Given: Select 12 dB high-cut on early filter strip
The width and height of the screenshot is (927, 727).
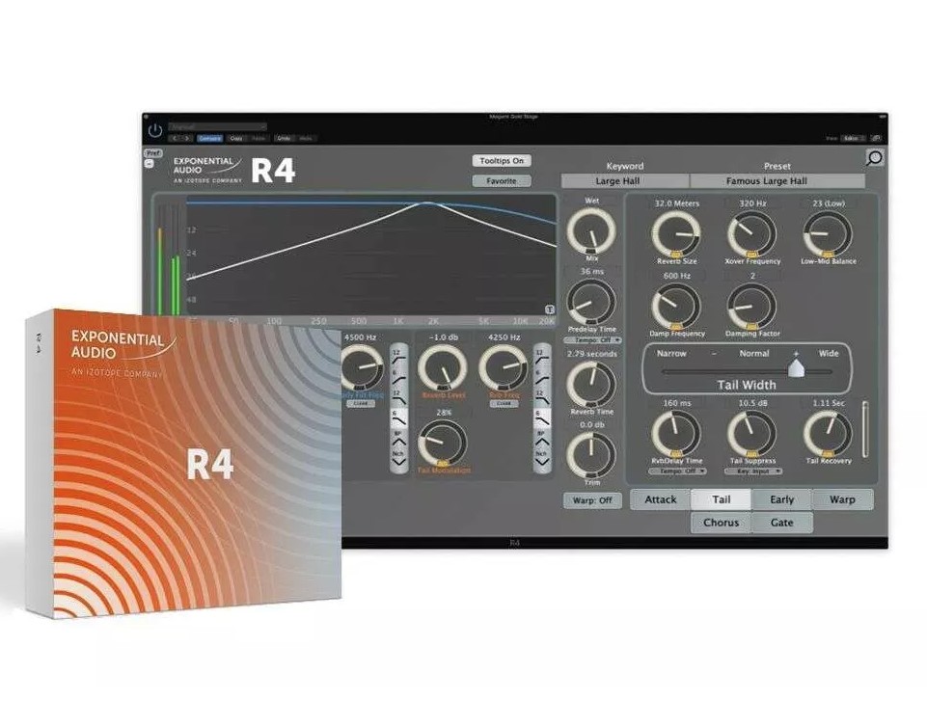Looking at the screenshot, I should [399, 398].
